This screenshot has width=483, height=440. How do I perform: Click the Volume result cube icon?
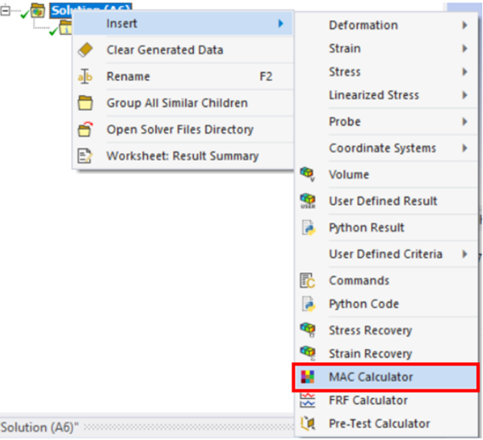(x=308, y=175)
